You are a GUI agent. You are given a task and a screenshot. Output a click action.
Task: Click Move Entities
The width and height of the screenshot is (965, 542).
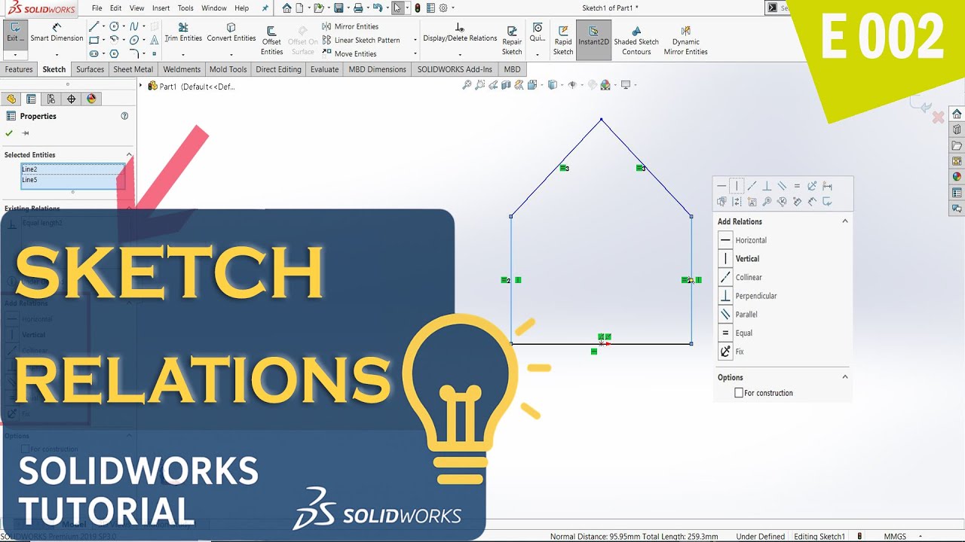(349, 53)
